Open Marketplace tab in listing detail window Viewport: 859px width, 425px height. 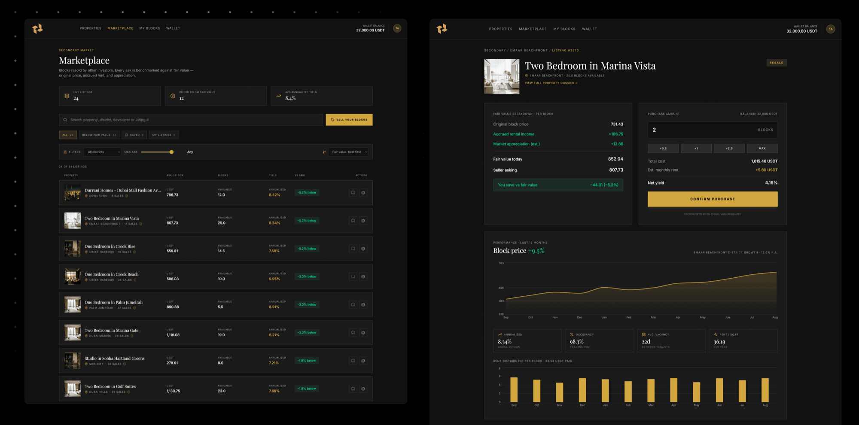coord(533,29)
